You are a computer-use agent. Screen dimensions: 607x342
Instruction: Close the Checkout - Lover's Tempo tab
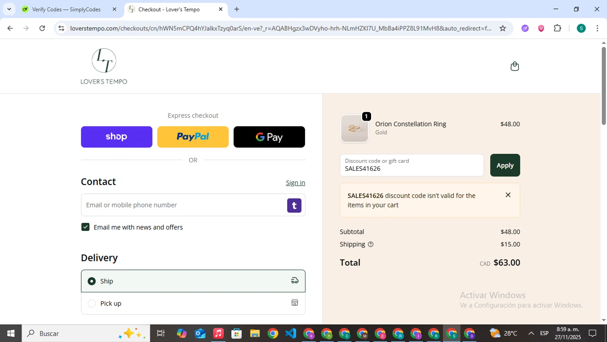[221, 9]
